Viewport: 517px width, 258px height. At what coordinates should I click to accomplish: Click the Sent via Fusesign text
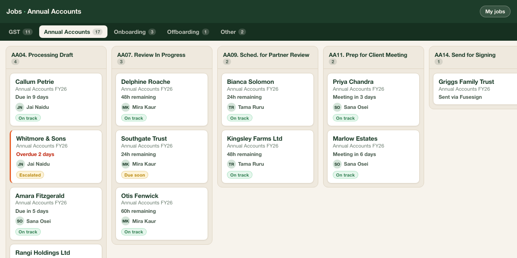(460, 97)
